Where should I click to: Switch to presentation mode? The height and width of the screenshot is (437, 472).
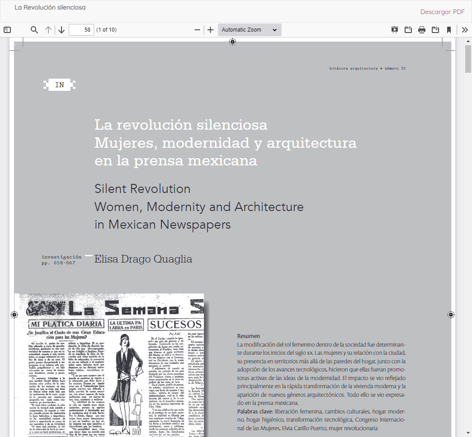pyautogui.click(x=395, y=30)
